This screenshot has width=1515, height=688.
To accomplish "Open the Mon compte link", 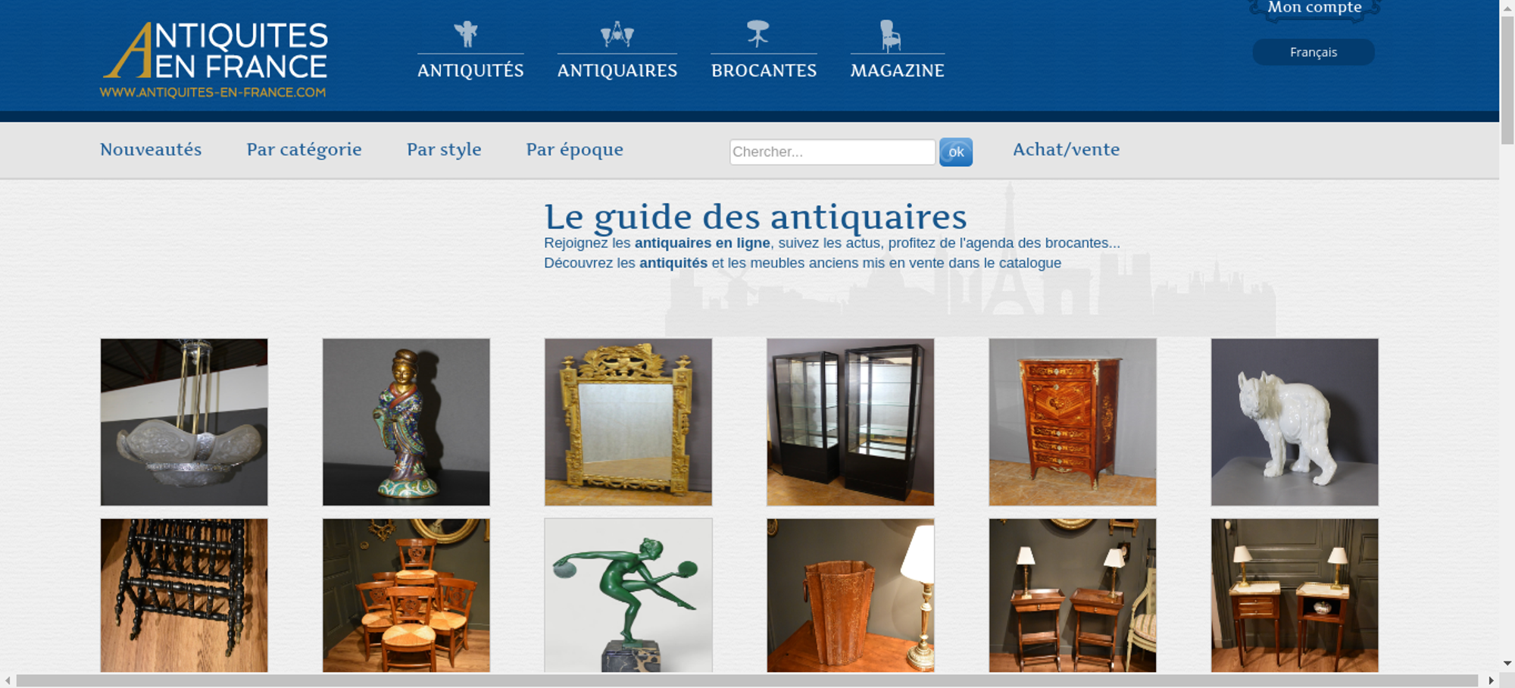I will pos(1315,8).
